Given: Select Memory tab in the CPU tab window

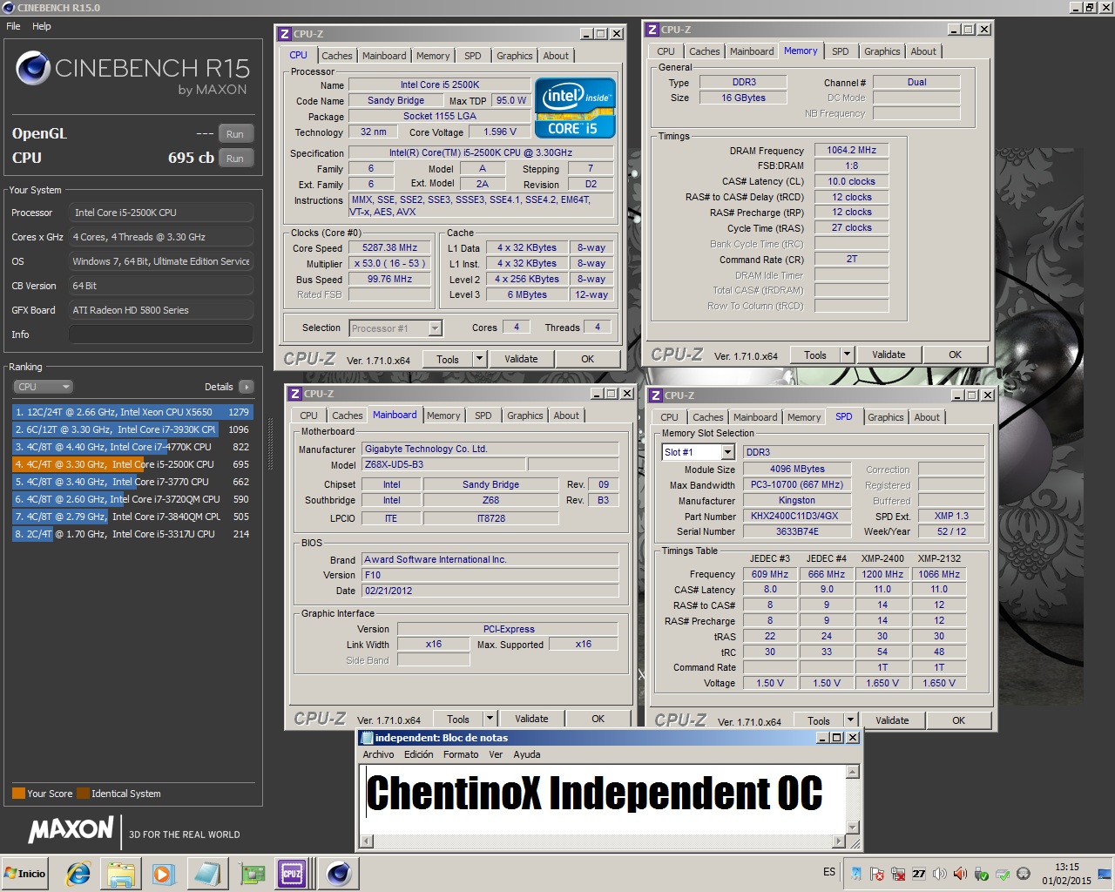Looking at the screenshot, I should (x=433, y=56).
